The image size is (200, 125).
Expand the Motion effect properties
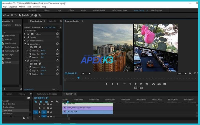[x=25, y=34]
